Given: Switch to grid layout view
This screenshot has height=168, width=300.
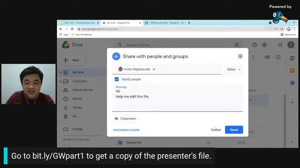Looking at the screenshot, I should click(268, 57).
